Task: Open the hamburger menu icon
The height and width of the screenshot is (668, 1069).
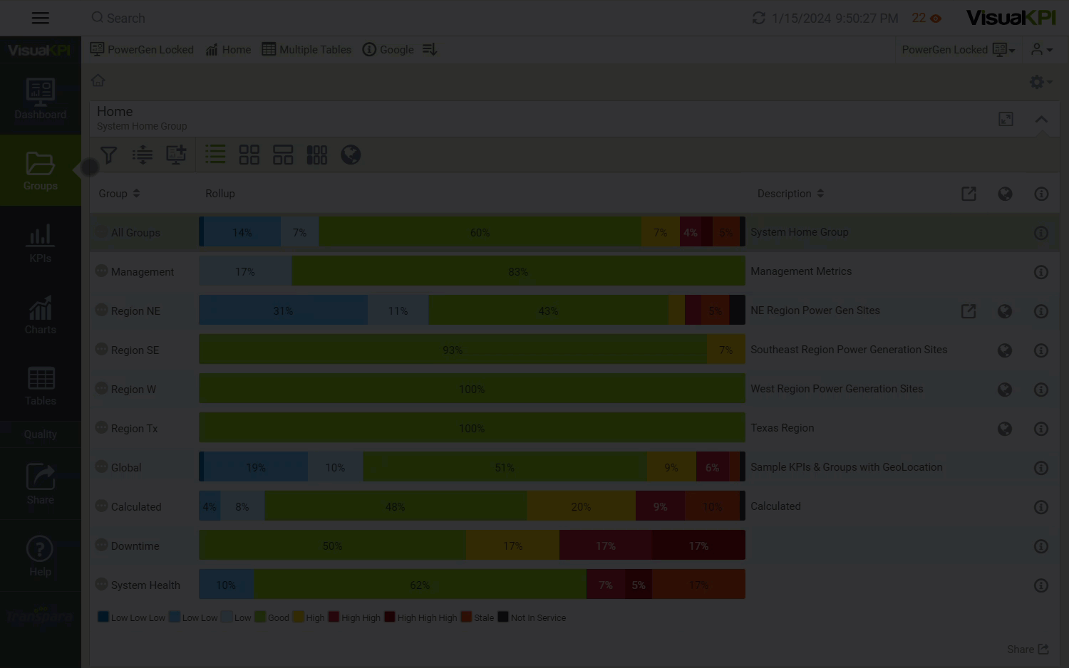Action: [41, 19]
